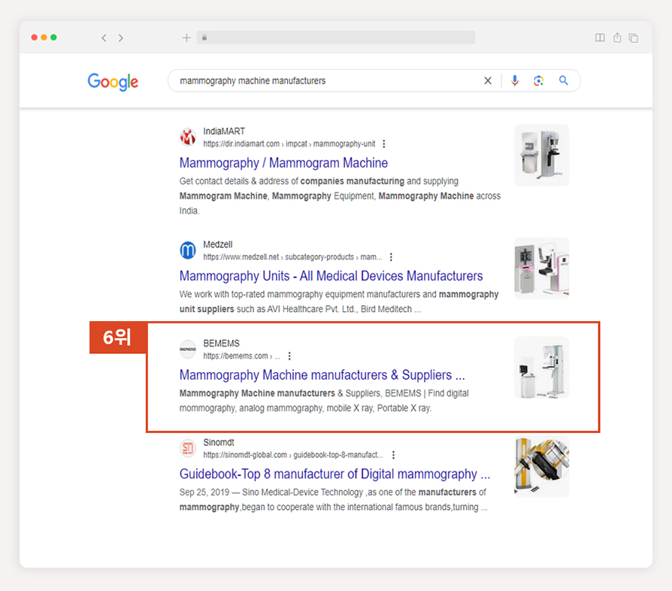Open the Medzell result thumbnail image

(x=542, y=268)
